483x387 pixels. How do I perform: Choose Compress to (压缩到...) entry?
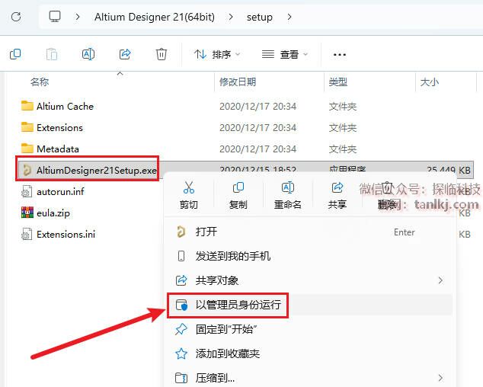[x=309, y=378]
